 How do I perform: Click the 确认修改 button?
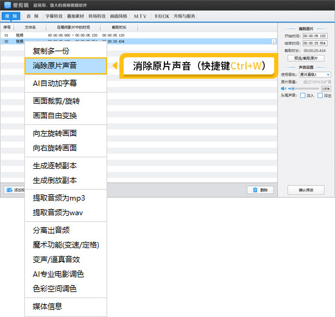click(x=306, y=190)
